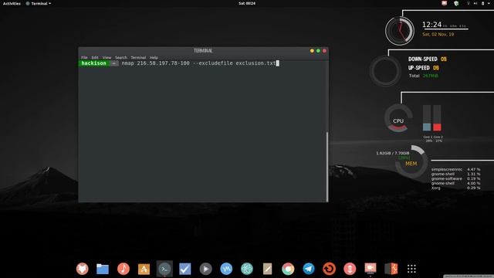Click the battery icon in the top bar
Viewport: 494px width, 278px height.
click(482, 3)
